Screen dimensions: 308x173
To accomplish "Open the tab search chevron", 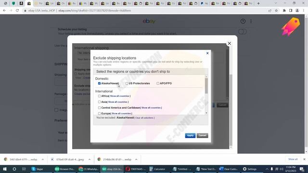I will 276,3.
